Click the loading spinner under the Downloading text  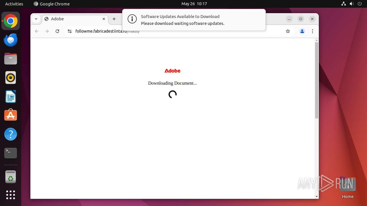[172, 94]
